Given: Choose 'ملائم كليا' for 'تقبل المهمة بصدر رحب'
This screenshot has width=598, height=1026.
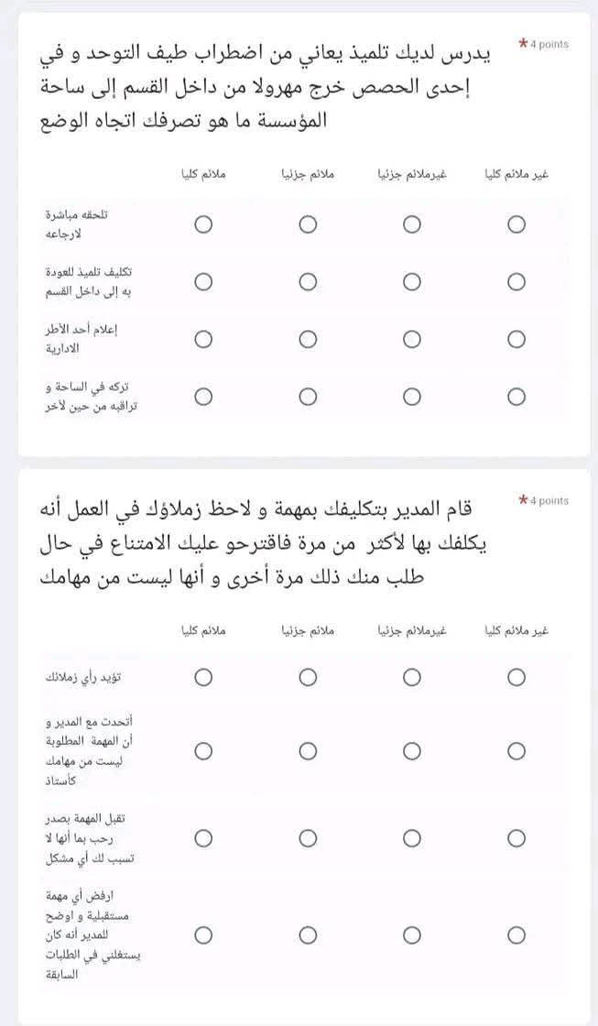Looking at the screenshot, I should click(x=203, y=838).
